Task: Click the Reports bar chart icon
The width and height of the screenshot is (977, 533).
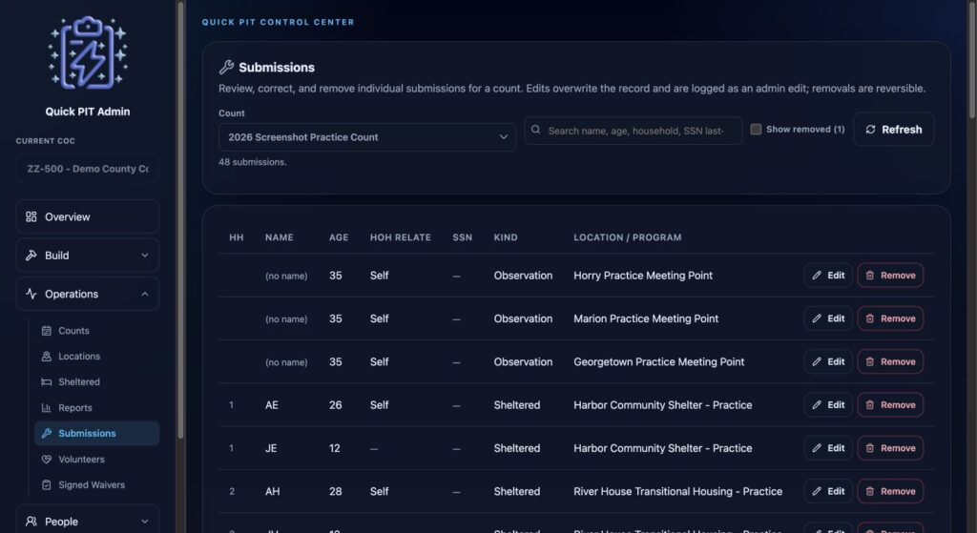Action: click(46, 408)
